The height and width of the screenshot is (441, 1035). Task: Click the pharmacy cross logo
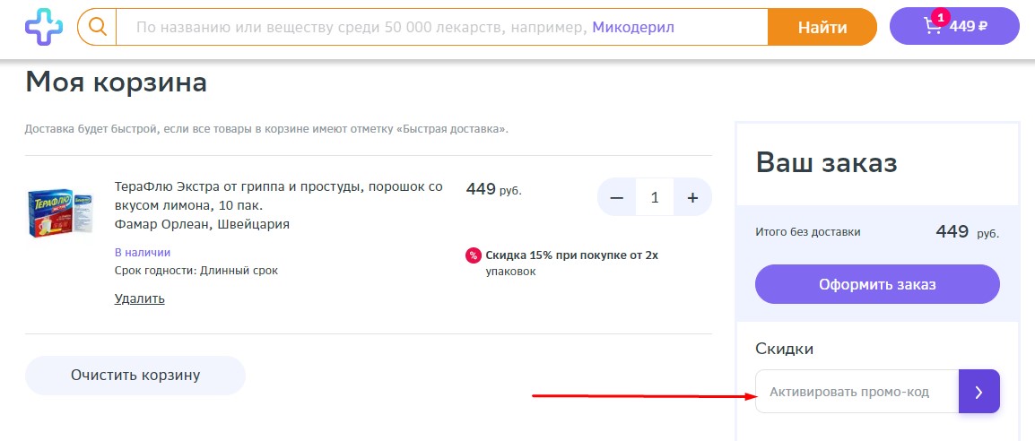coord(44,27)
